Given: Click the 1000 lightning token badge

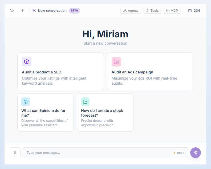Looking at the screenshot, I should (178, 153).
